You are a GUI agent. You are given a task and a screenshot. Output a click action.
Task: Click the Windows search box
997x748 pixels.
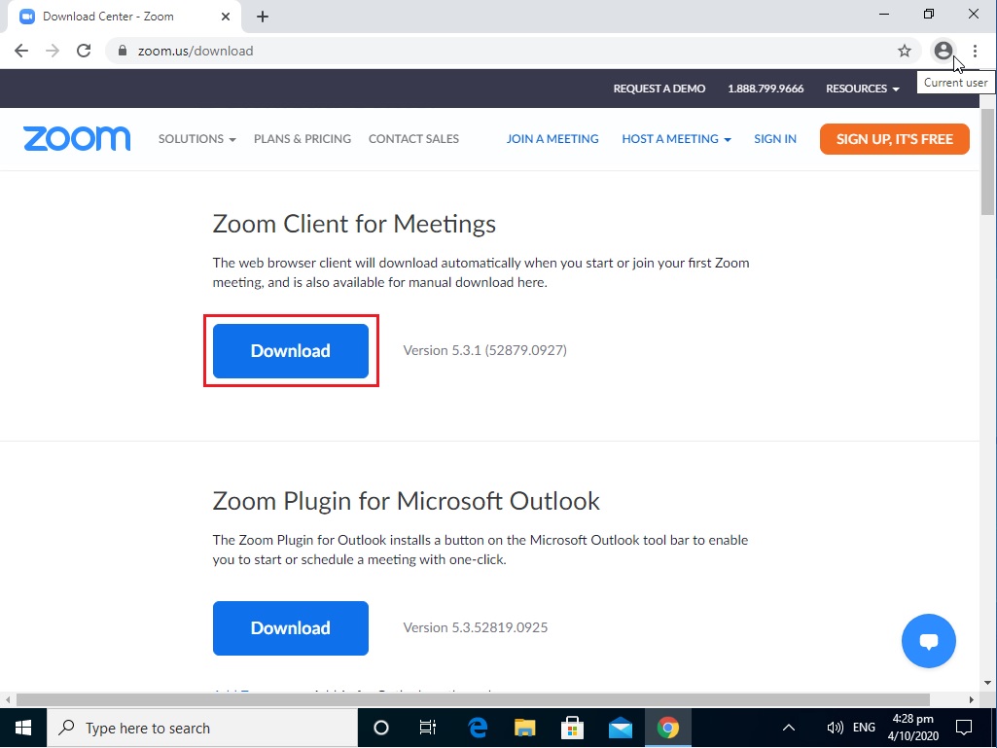[x=202, y=728]
